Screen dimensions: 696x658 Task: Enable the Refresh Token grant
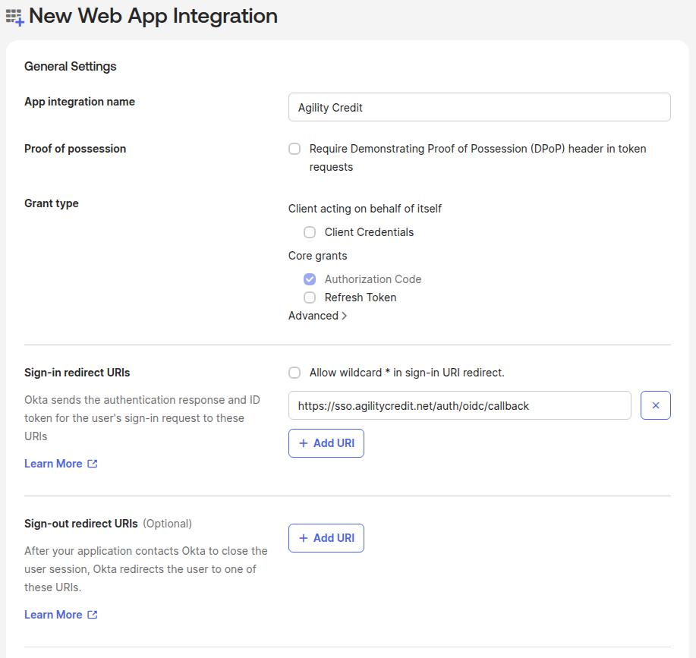tap(310, 298)
